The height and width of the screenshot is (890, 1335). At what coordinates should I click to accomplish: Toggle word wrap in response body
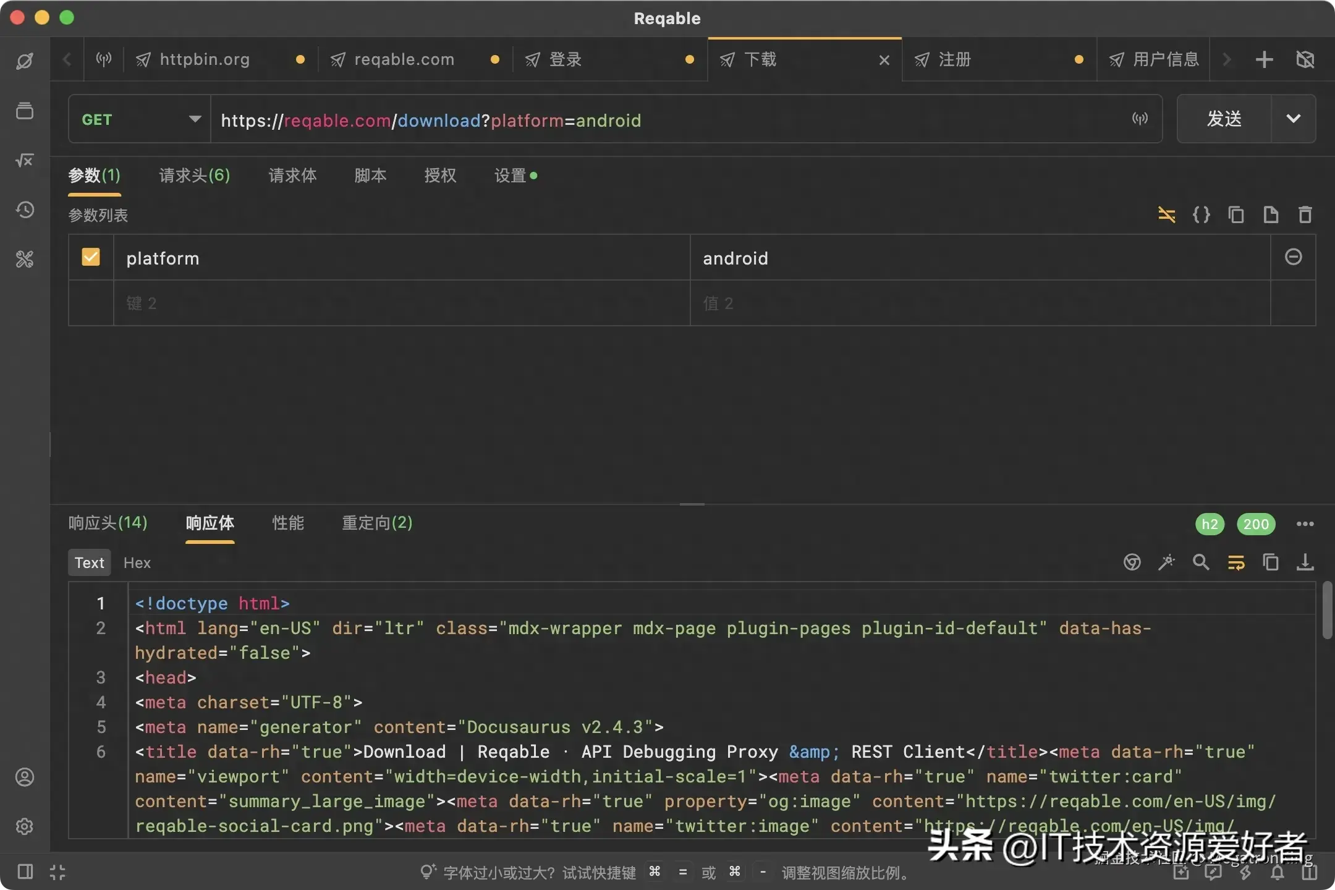(1236, 562)
